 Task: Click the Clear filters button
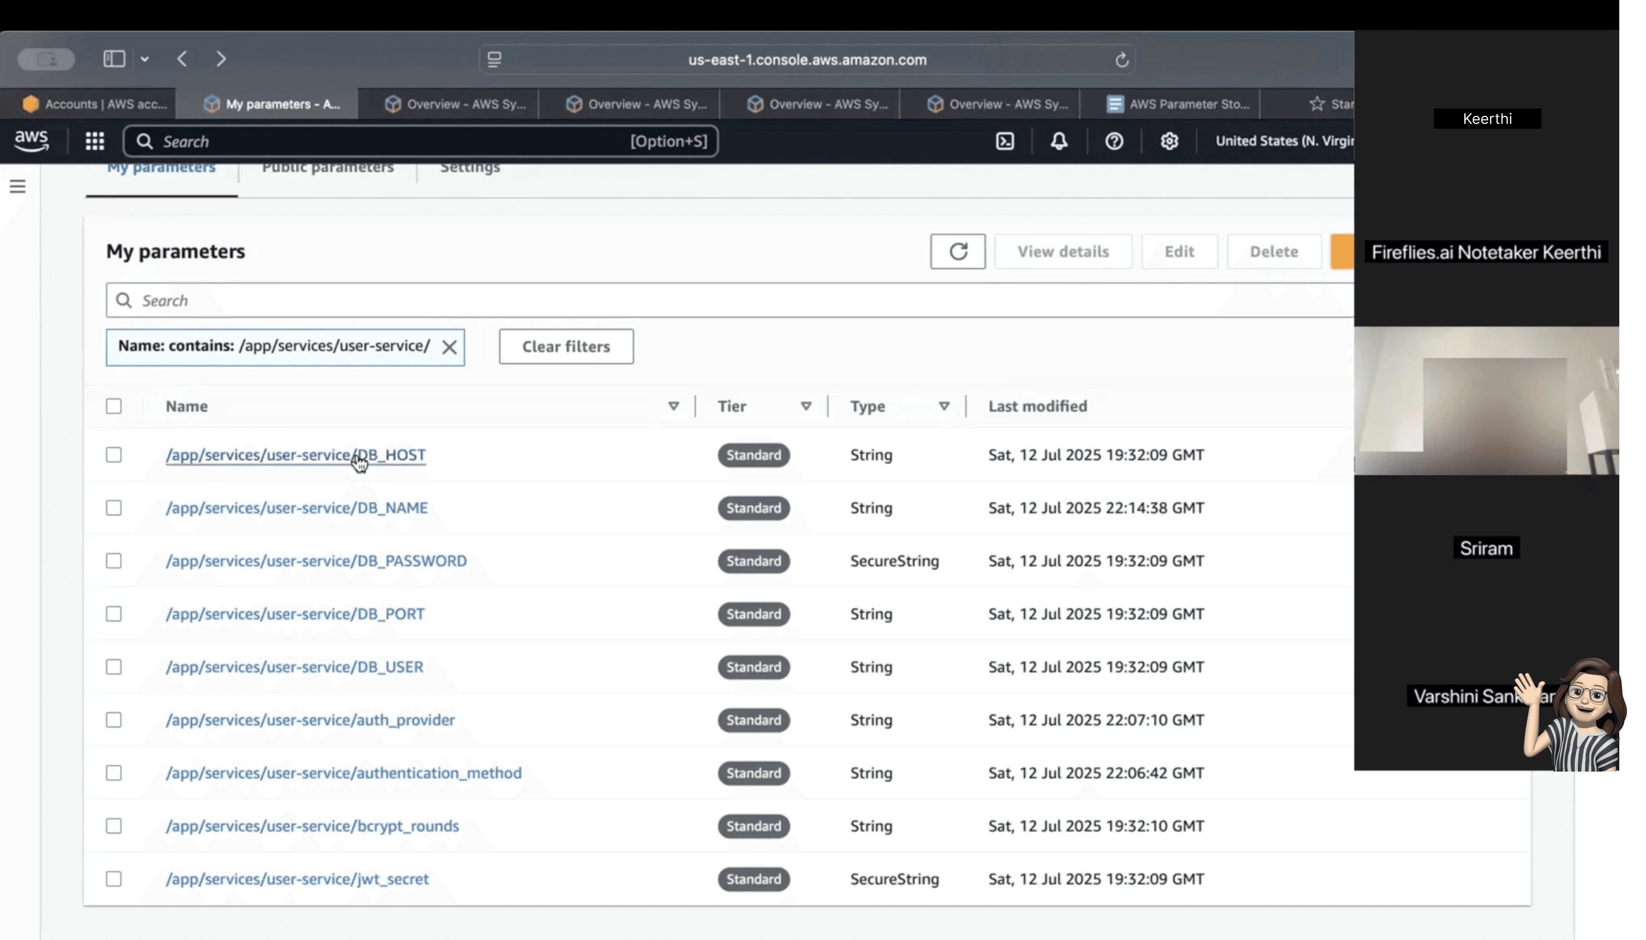(566, 347)
